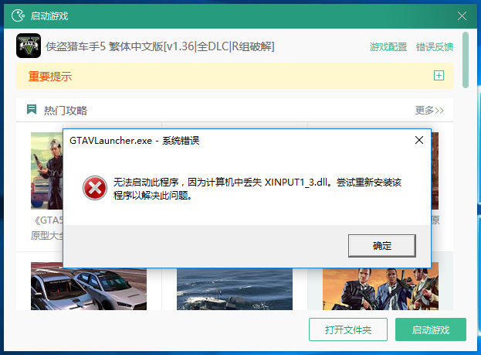
Task: Open the three armed characters thumbnail
Action: [381, 288]
